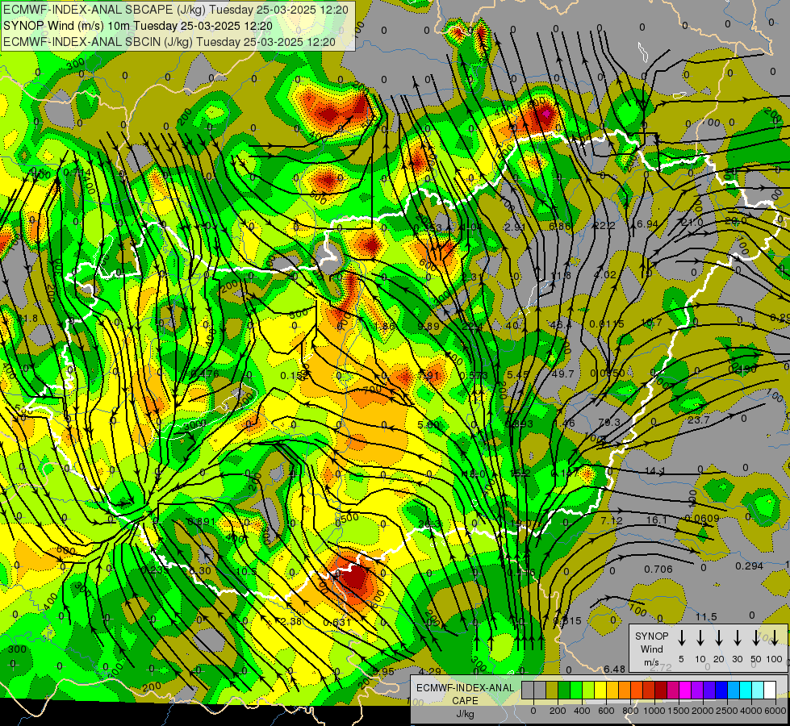The width and height of the screenshot is (790, 726).
Task: Click the '4.02' value on the map
Action: (605, 274)
